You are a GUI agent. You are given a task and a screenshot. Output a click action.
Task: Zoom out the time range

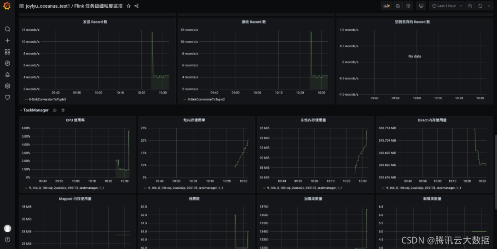[x=470, y=6]
